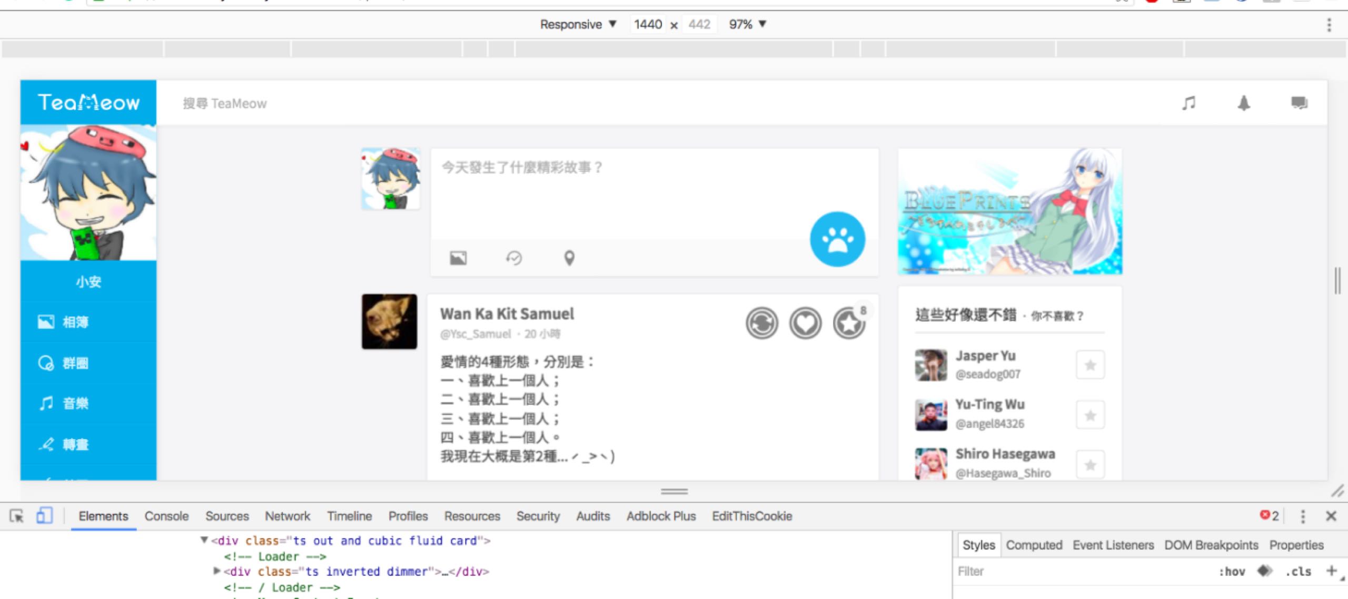Click the music note icon in top bar
The image size is (1348, 599).
coord(1188,103)
